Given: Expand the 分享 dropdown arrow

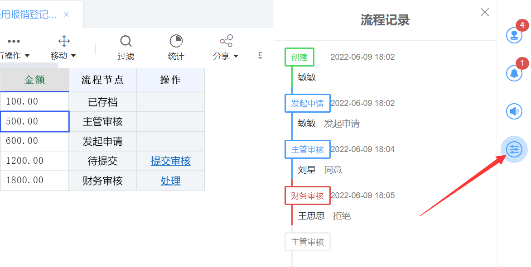Looking at the screenshot, I should click(236, 56).
